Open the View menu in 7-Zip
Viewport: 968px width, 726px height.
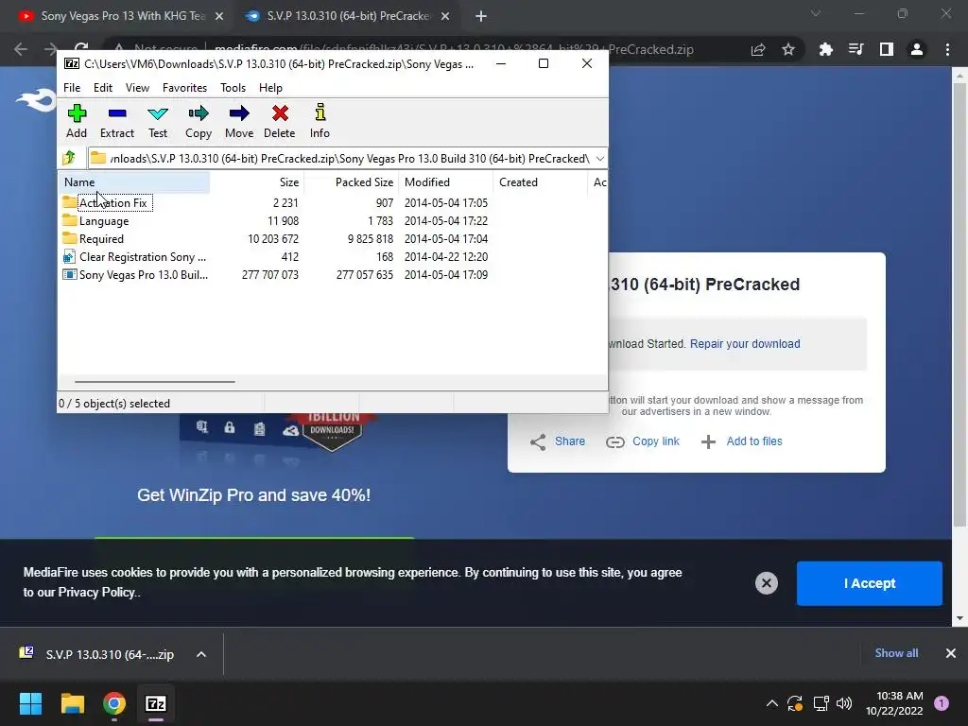137,88
